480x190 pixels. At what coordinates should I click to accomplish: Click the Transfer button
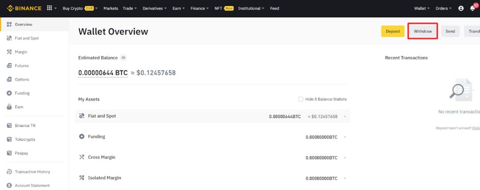[472, 31]
